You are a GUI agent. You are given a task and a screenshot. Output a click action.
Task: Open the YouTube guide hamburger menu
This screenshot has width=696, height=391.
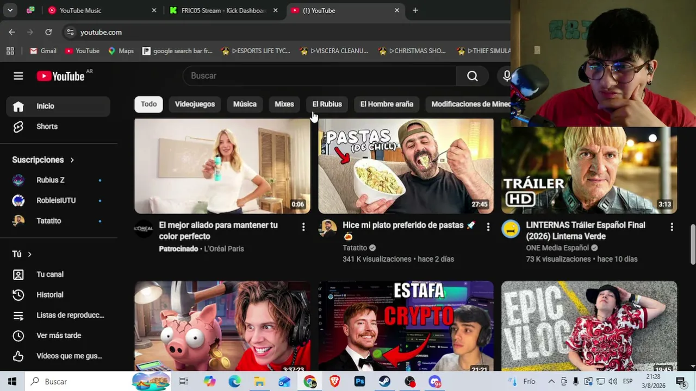pyautogui.click(x=18, y=76)
